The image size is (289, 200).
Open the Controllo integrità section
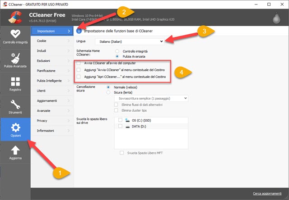(15, 37)
